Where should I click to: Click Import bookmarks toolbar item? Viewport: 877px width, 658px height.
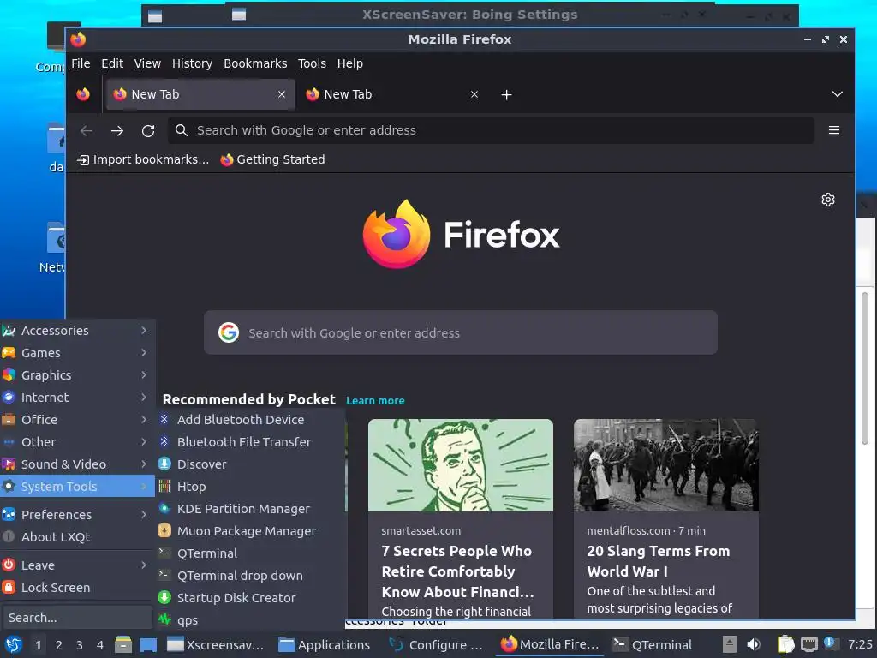[x=143, y=160]
